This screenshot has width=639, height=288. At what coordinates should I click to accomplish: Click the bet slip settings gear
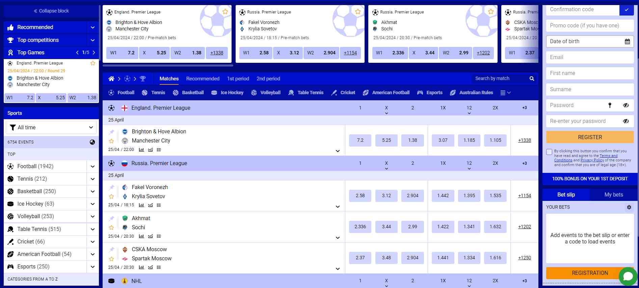(629, 207)
